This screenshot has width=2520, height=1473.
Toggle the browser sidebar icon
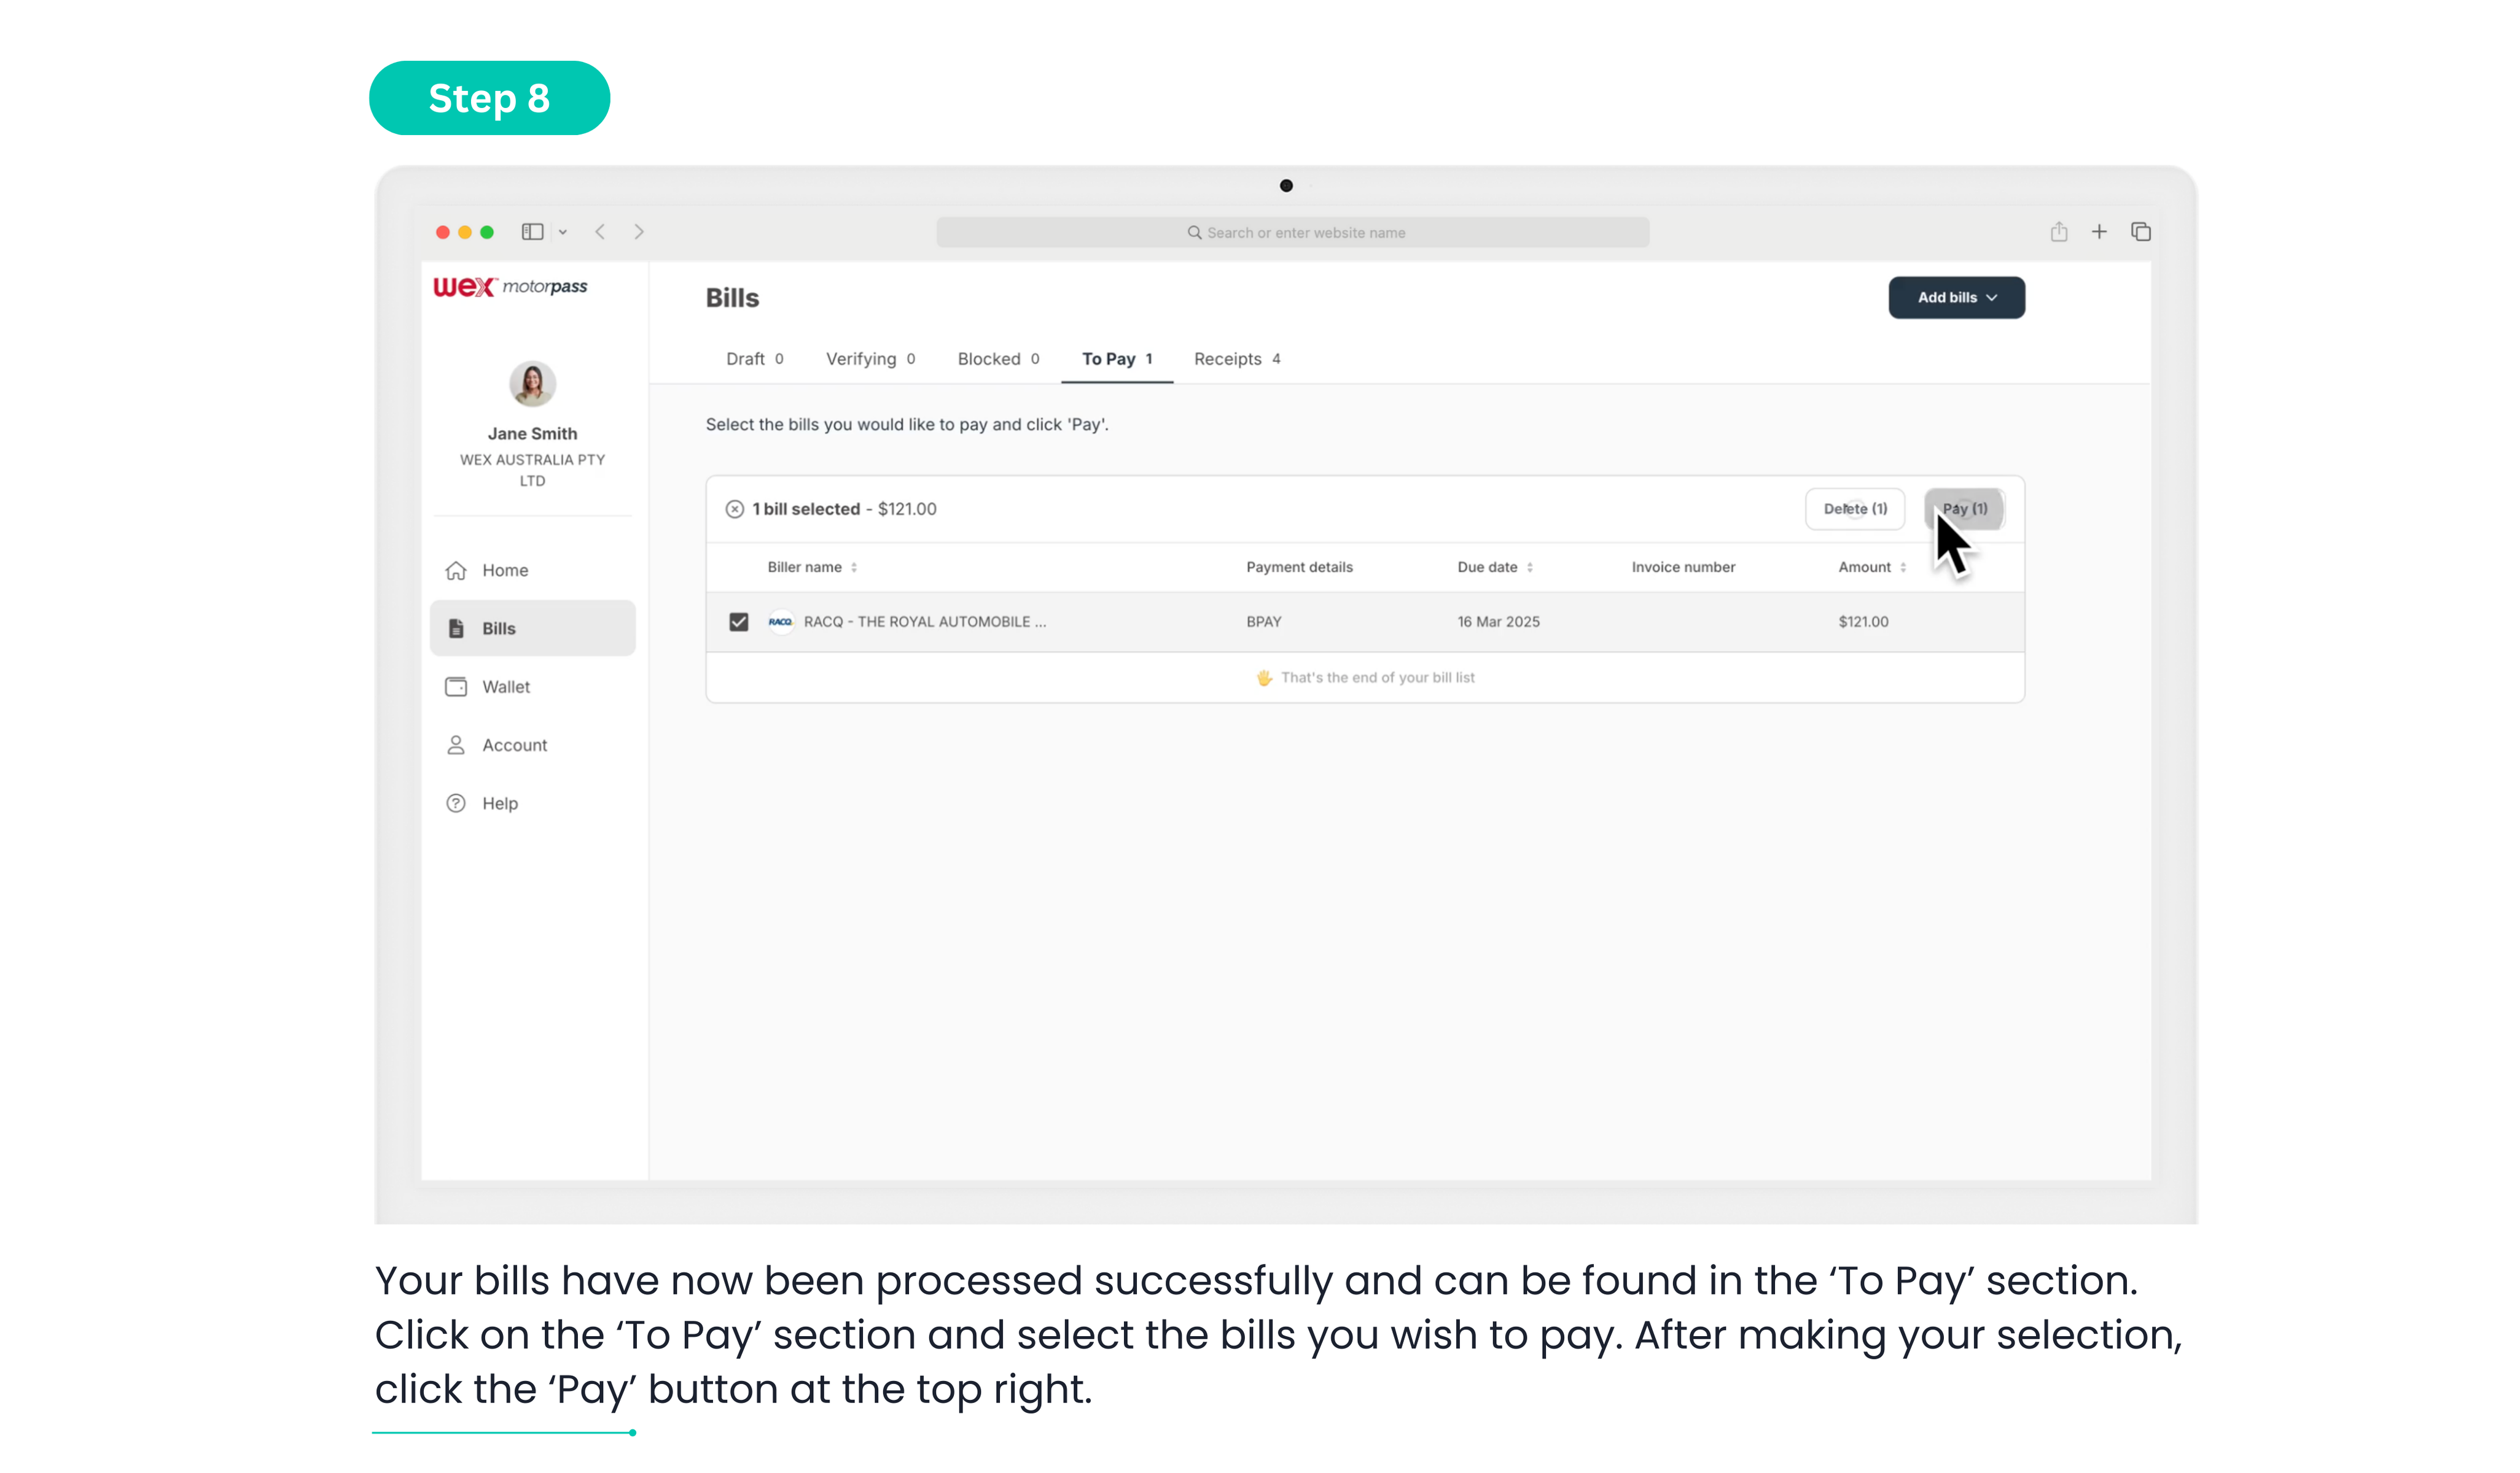point(532,232)
